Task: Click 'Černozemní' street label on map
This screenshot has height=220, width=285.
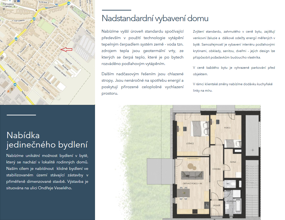Action: [x=19, y=20]
